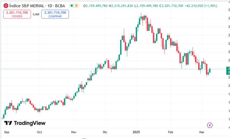The height and width of the screenshot is (139, 230).
Task: Click the S&P MERVAL red logo icon
Action: coord(6,6)
